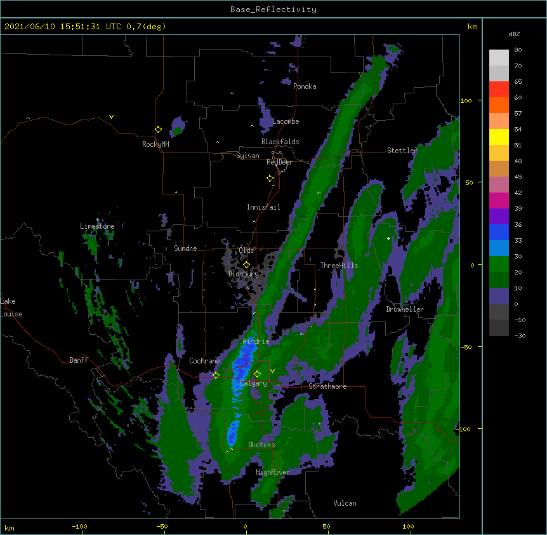Click the 65 value on the dBZ legend
The height and width of the screenshot is (535, 547).
(x=518, y=82)
